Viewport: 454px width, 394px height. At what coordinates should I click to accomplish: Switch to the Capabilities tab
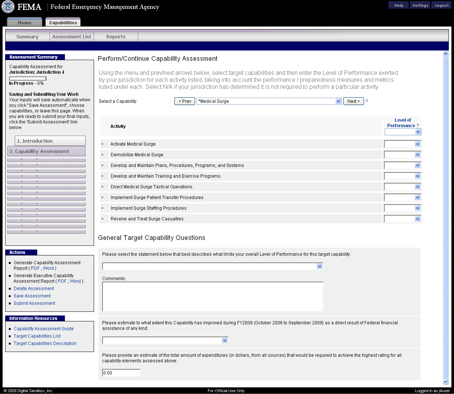coord(63,22)
